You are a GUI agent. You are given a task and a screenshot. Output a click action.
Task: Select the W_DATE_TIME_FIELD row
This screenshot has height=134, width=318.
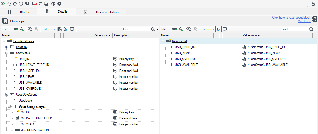[37, 118]
